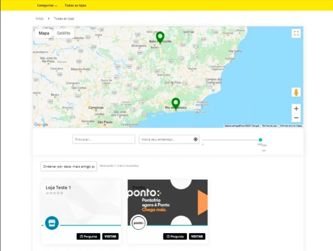This screenshot has height=251, width=333.
Task: Zoom out on the map
Action: tap(296, 118)
